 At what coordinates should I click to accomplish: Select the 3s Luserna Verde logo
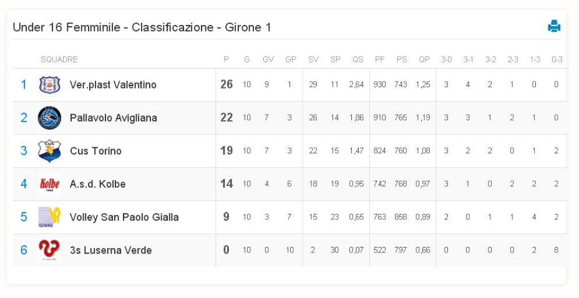49,250
